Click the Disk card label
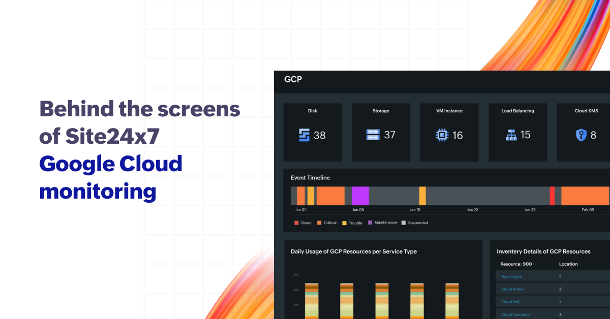The image size is (610, 319). coord(312,111)
